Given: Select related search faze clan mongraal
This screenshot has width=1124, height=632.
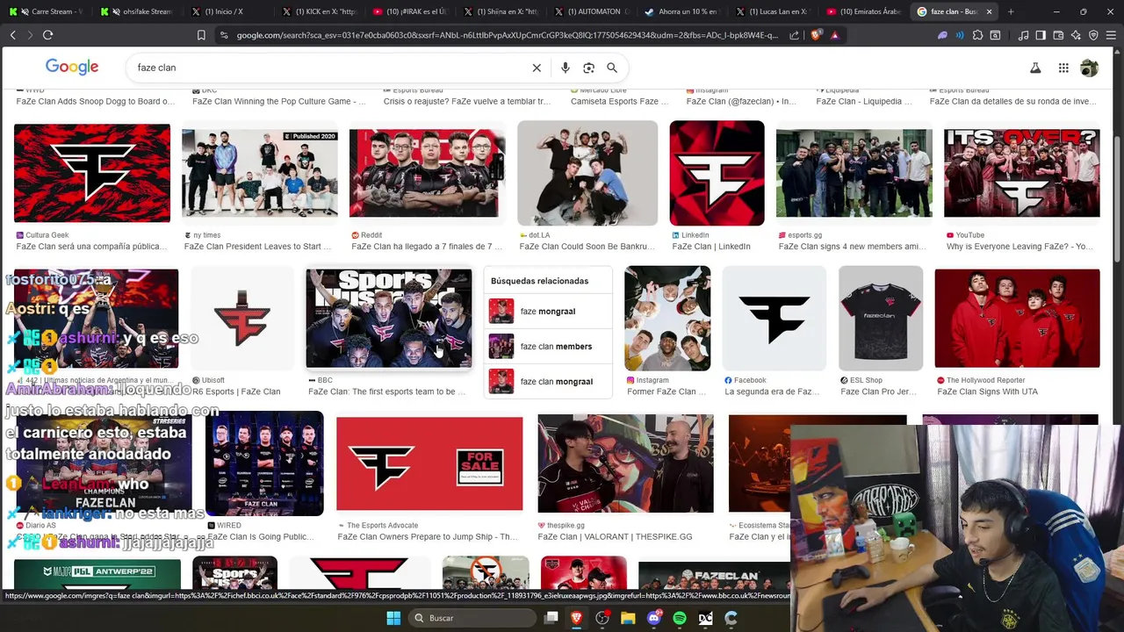Looking at the screenshot, I should 548,382.
